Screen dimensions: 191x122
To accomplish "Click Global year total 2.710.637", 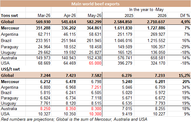I will pyautogui.click(x=156, y=22).
